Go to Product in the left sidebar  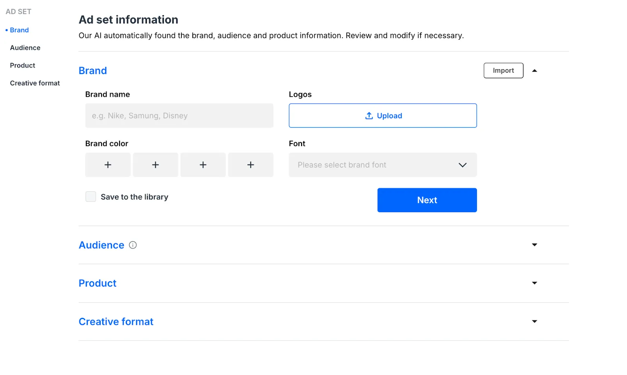22,65
